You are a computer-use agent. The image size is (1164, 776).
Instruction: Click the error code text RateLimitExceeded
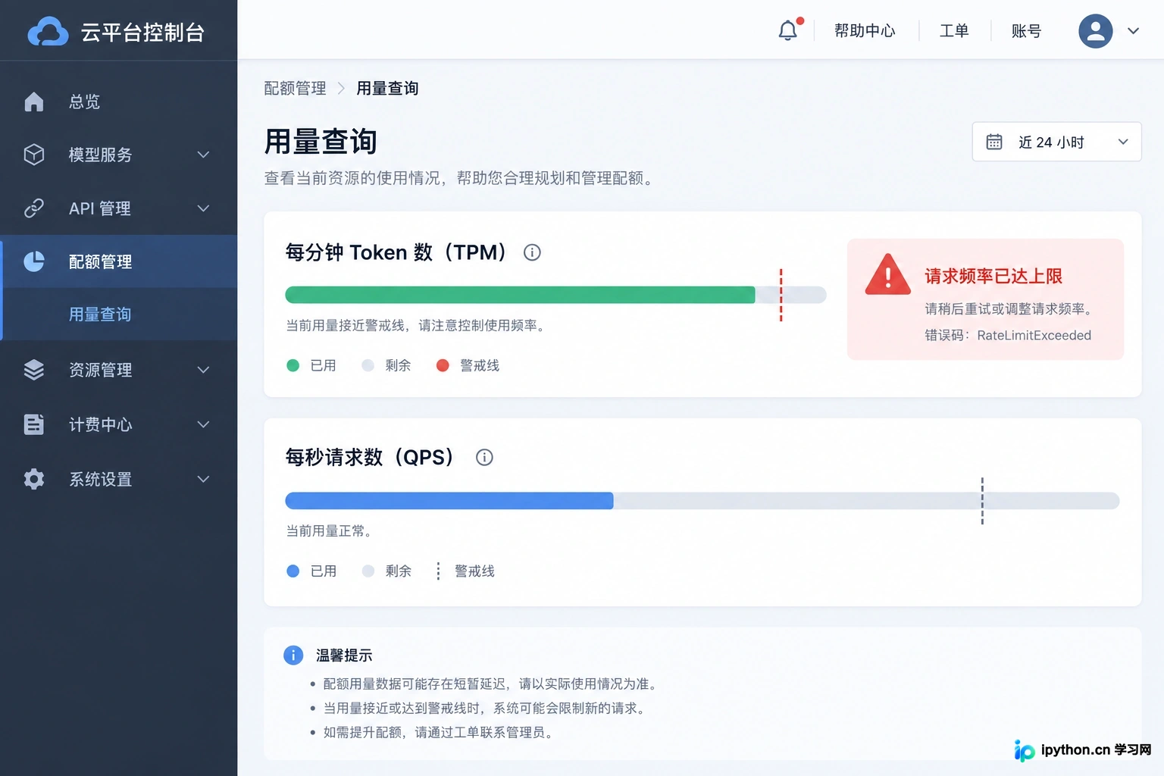[x=1034, y=335]
